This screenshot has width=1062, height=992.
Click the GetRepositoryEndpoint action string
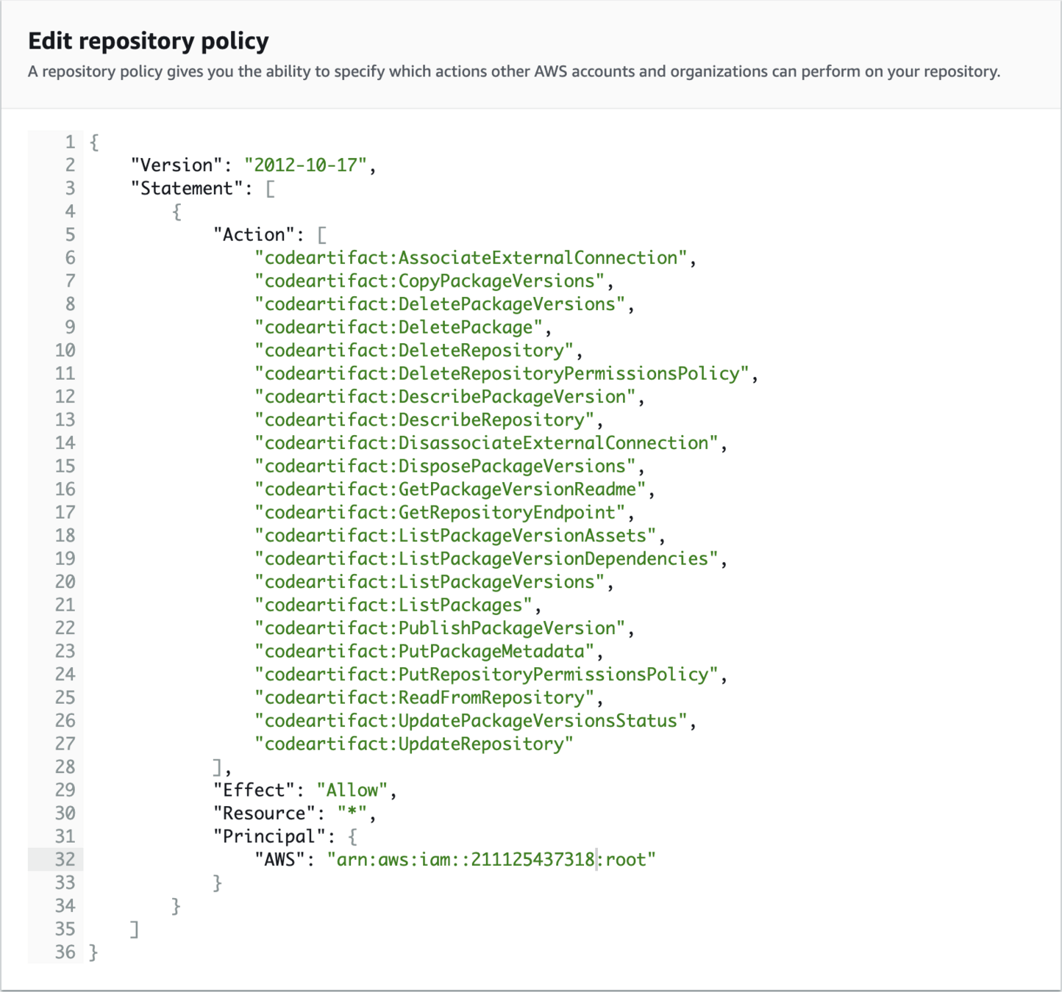pos(440,513)
